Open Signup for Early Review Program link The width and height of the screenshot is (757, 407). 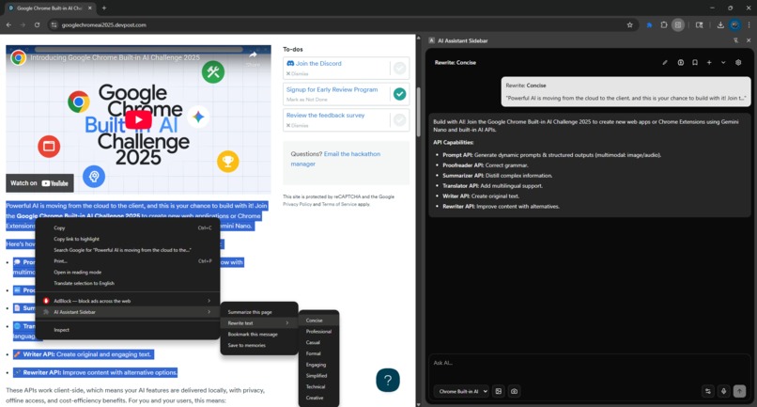(x=332, y=89)
